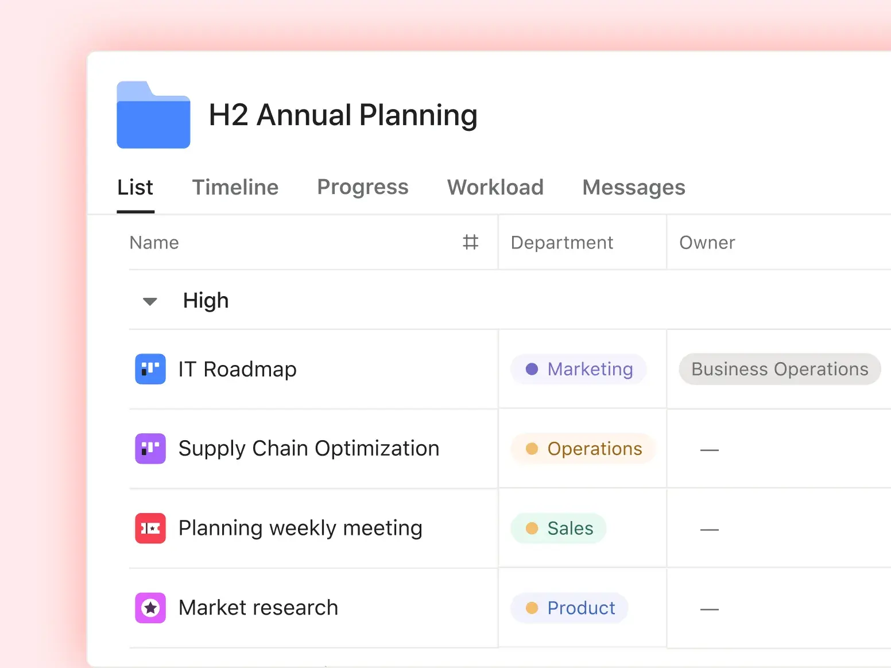The height and width of the screenshot is (668, 891).
Task: Select the Operations department tag
Action: click(583, 448)
